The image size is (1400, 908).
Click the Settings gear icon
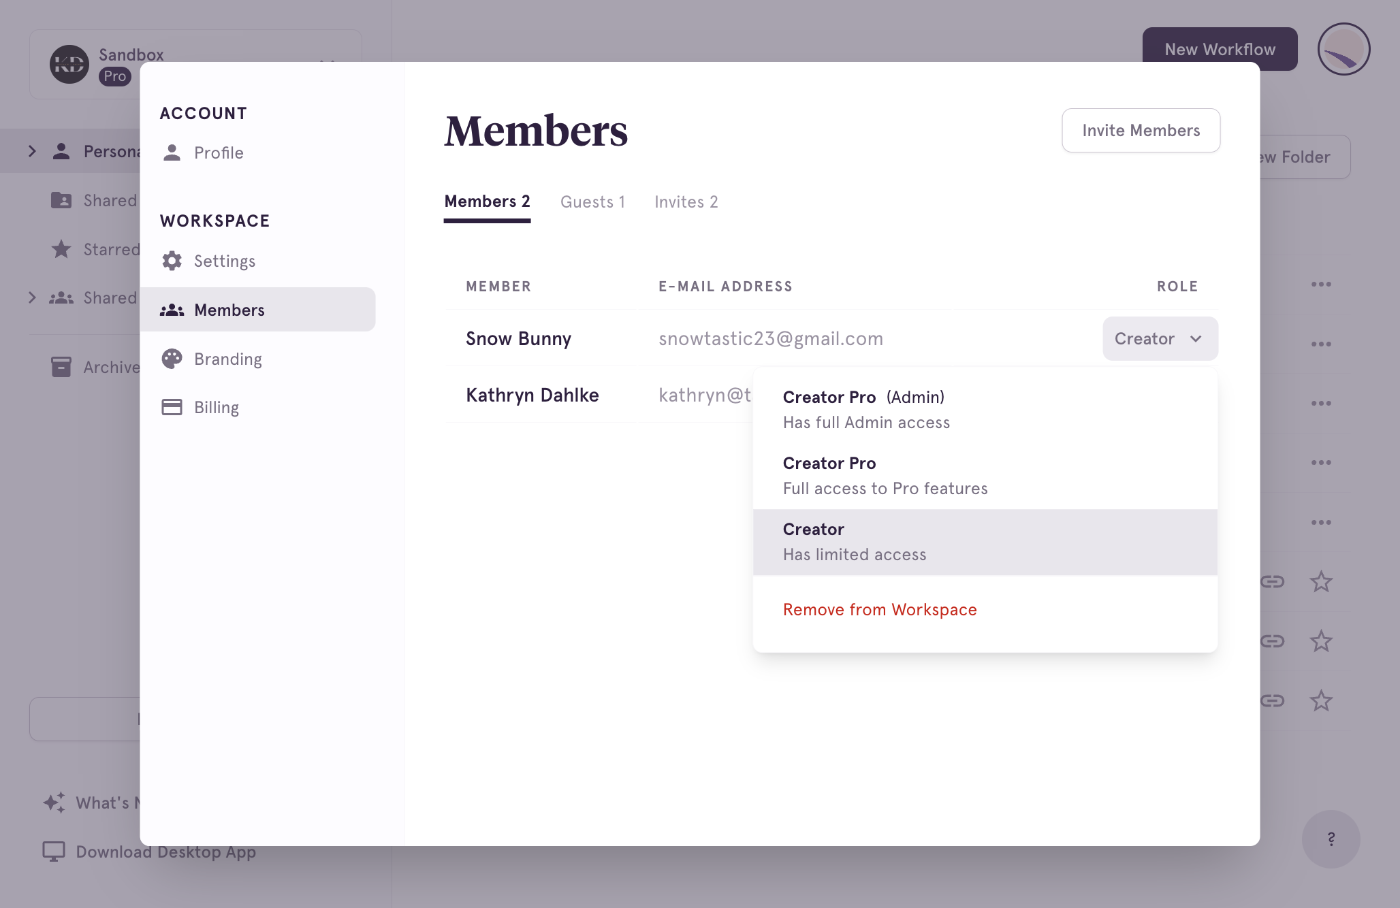tap(172, 261)
